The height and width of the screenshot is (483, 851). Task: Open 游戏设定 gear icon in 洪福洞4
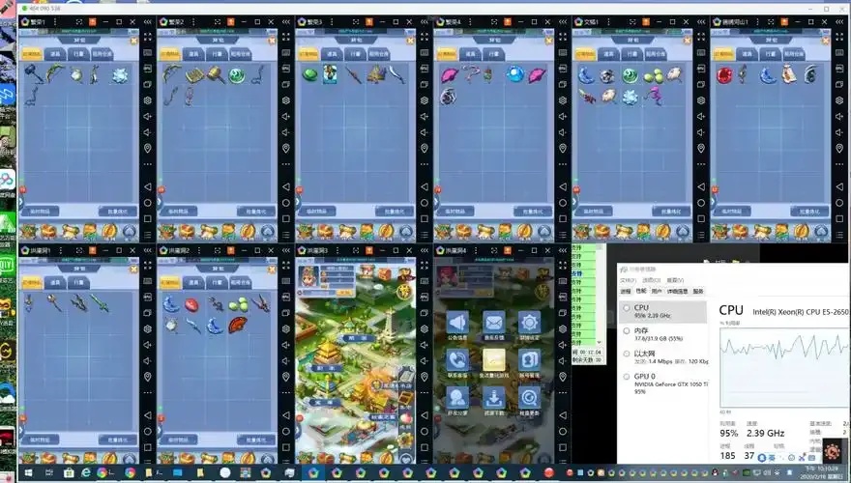point(529,323)
